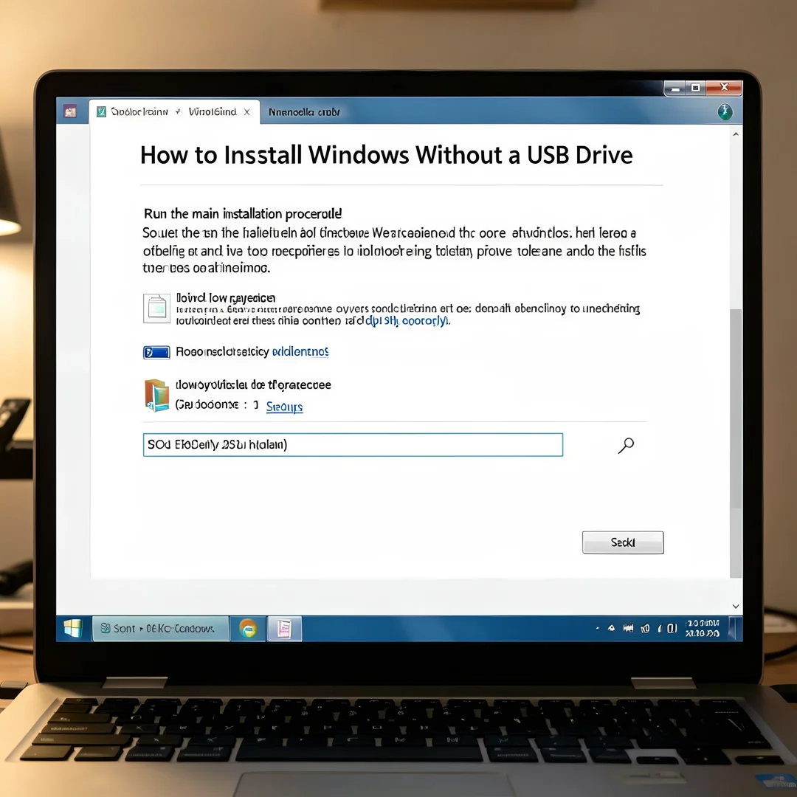Click the 'dowoyoticlaı de tforatecoee' text
The image size is (797, 797).
[253, 384]
